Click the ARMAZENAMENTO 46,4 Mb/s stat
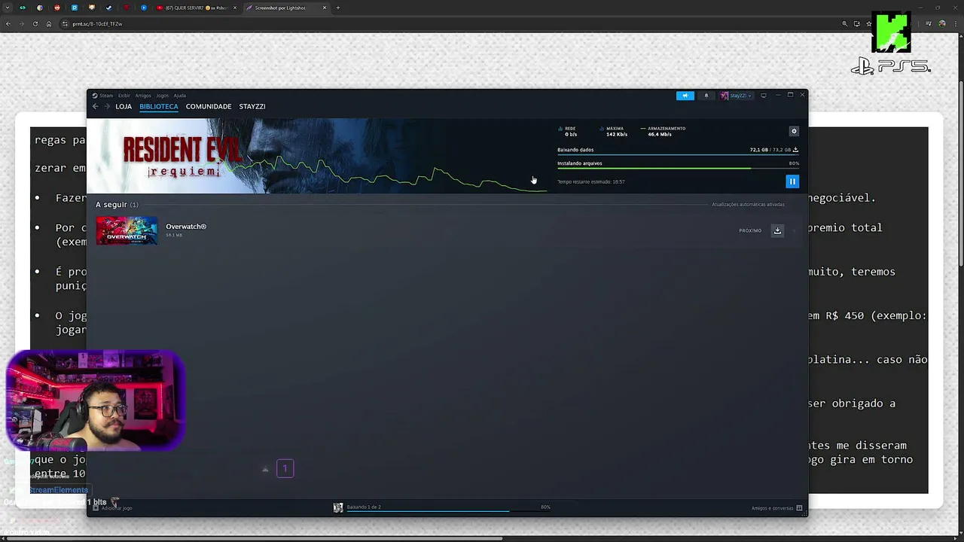Screen dimensions: 964x542 [663, 131]
